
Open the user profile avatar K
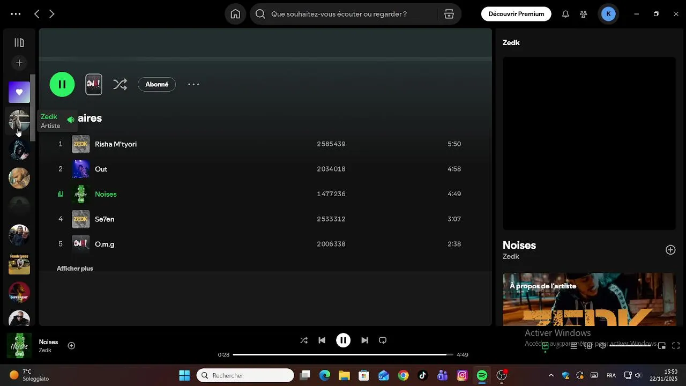(608, 14)
